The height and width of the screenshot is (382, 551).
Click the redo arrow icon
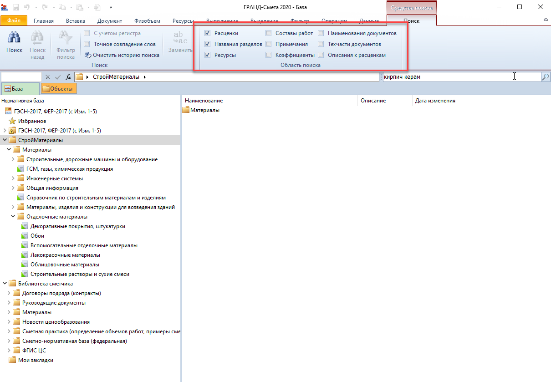tap(45, 7)
